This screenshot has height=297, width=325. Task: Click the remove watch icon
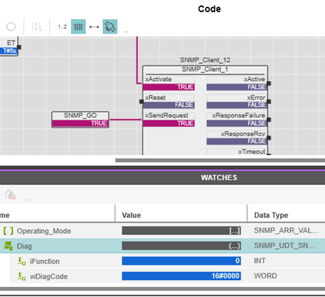coord(11,195)
